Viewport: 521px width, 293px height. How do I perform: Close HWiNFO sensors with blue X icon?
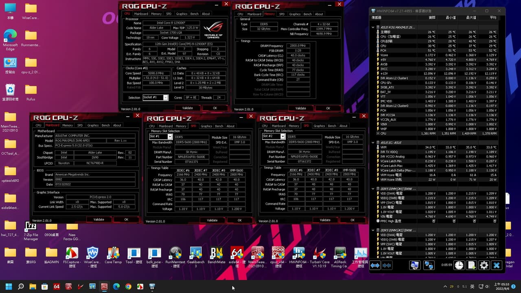point(496,265)
